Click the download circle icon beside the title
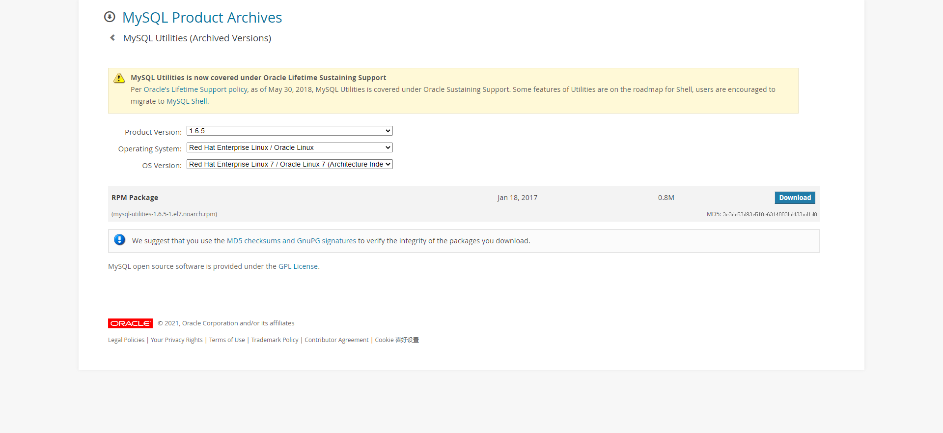The height and width of the screenshot is (433, 943). click(110, 17)
